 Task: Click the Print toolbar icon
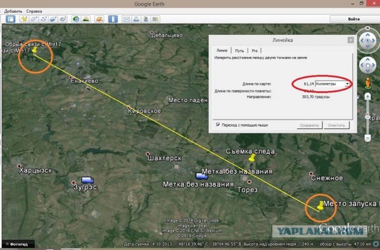pos(136,19)
